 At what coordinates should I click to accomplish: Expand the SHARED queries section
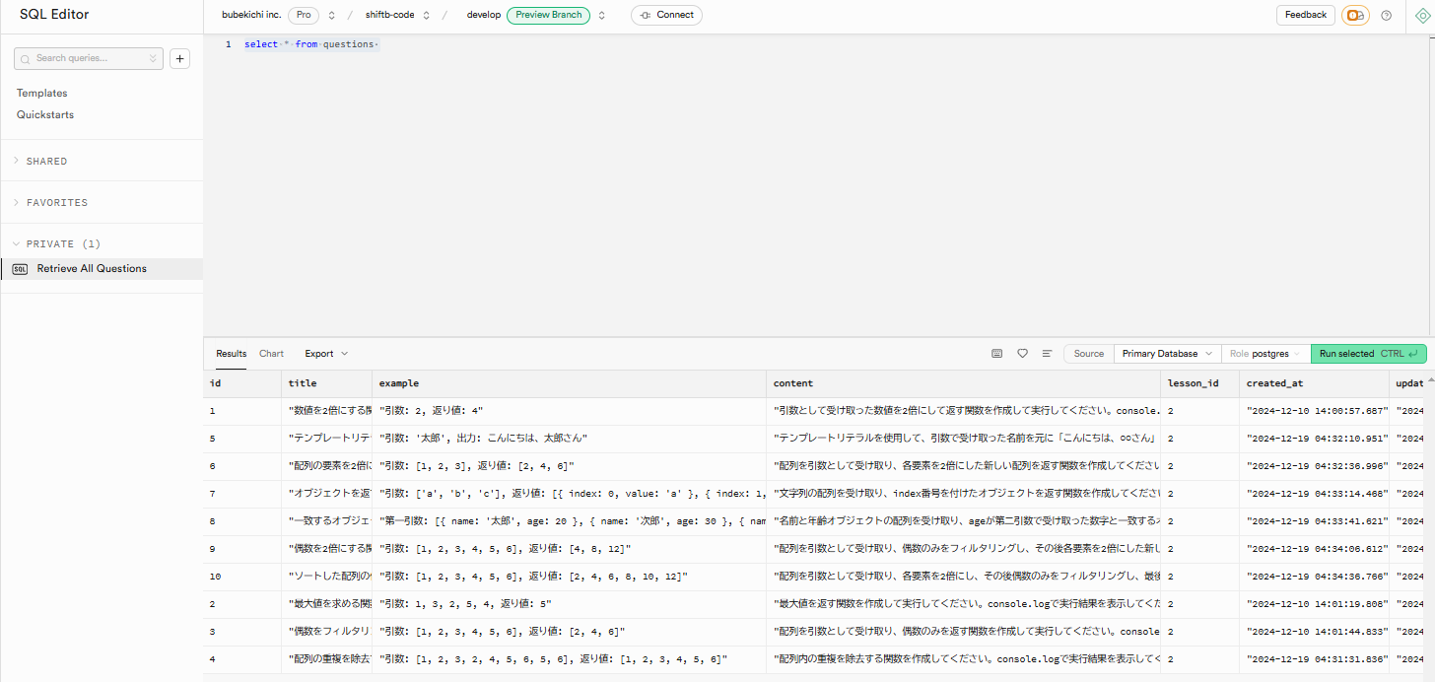tap(46, 161)
